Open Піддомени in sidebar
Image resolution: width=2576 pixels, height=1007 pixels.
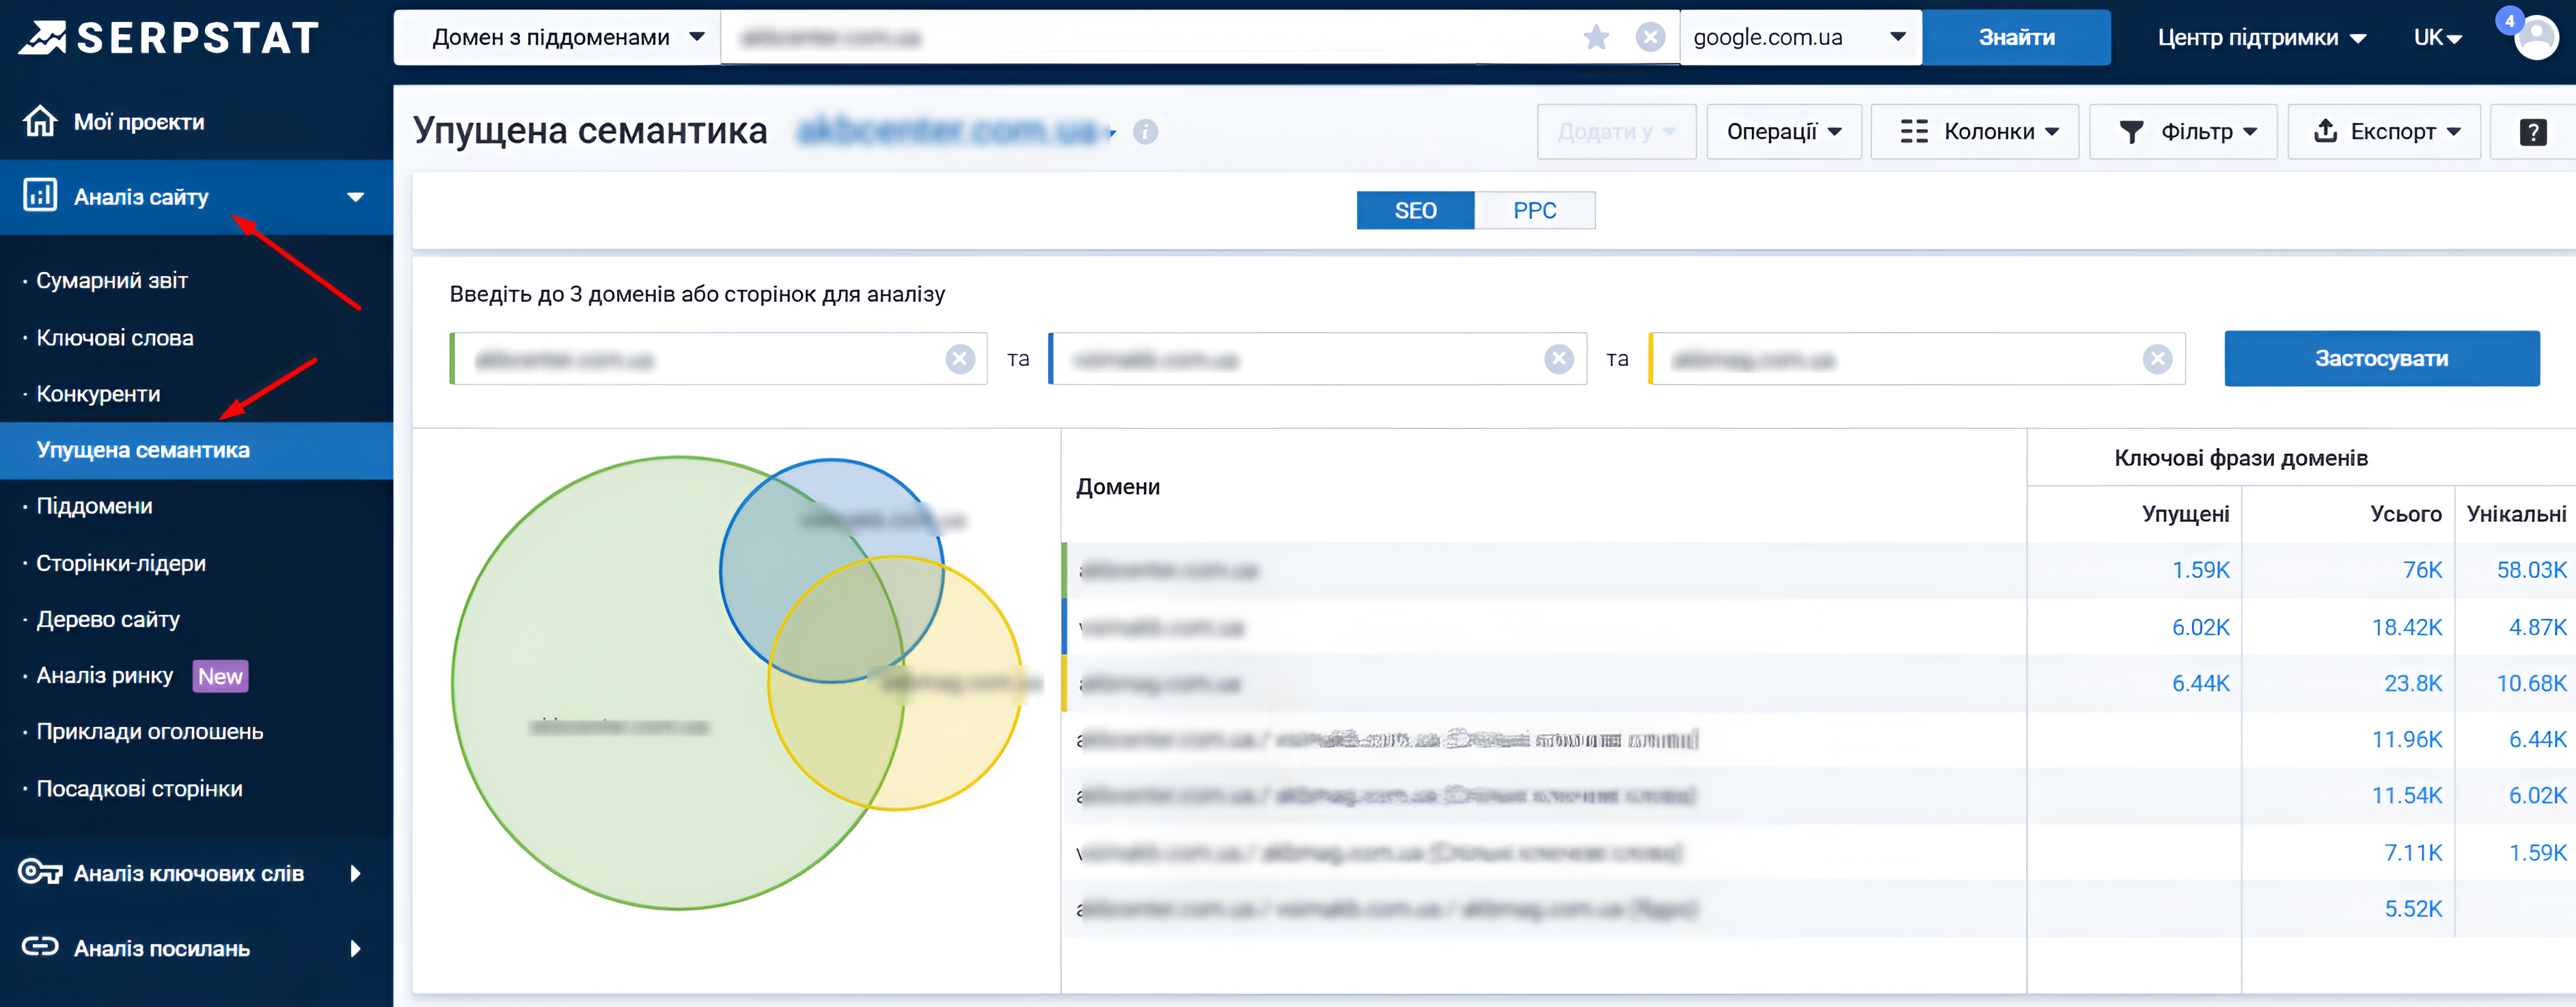[94, 505]
